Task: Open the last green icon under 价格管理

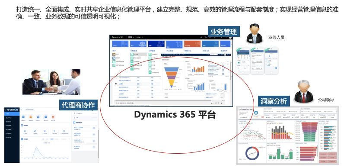Action: pyautogui.click(x=132, y=69)
